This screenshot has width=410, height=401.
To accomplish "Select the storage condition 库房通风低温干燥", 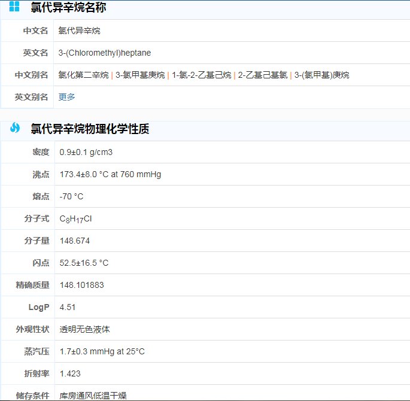I will [93, 396].
